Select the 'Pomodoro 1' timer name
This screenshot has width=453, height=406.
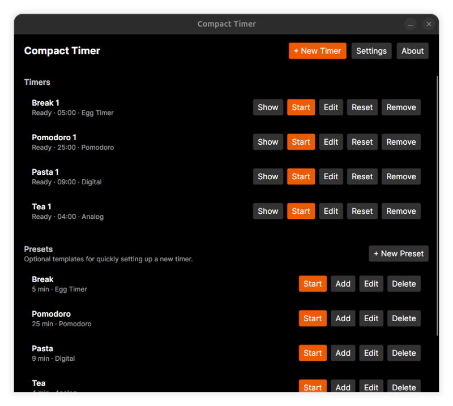tap(54, 137)
